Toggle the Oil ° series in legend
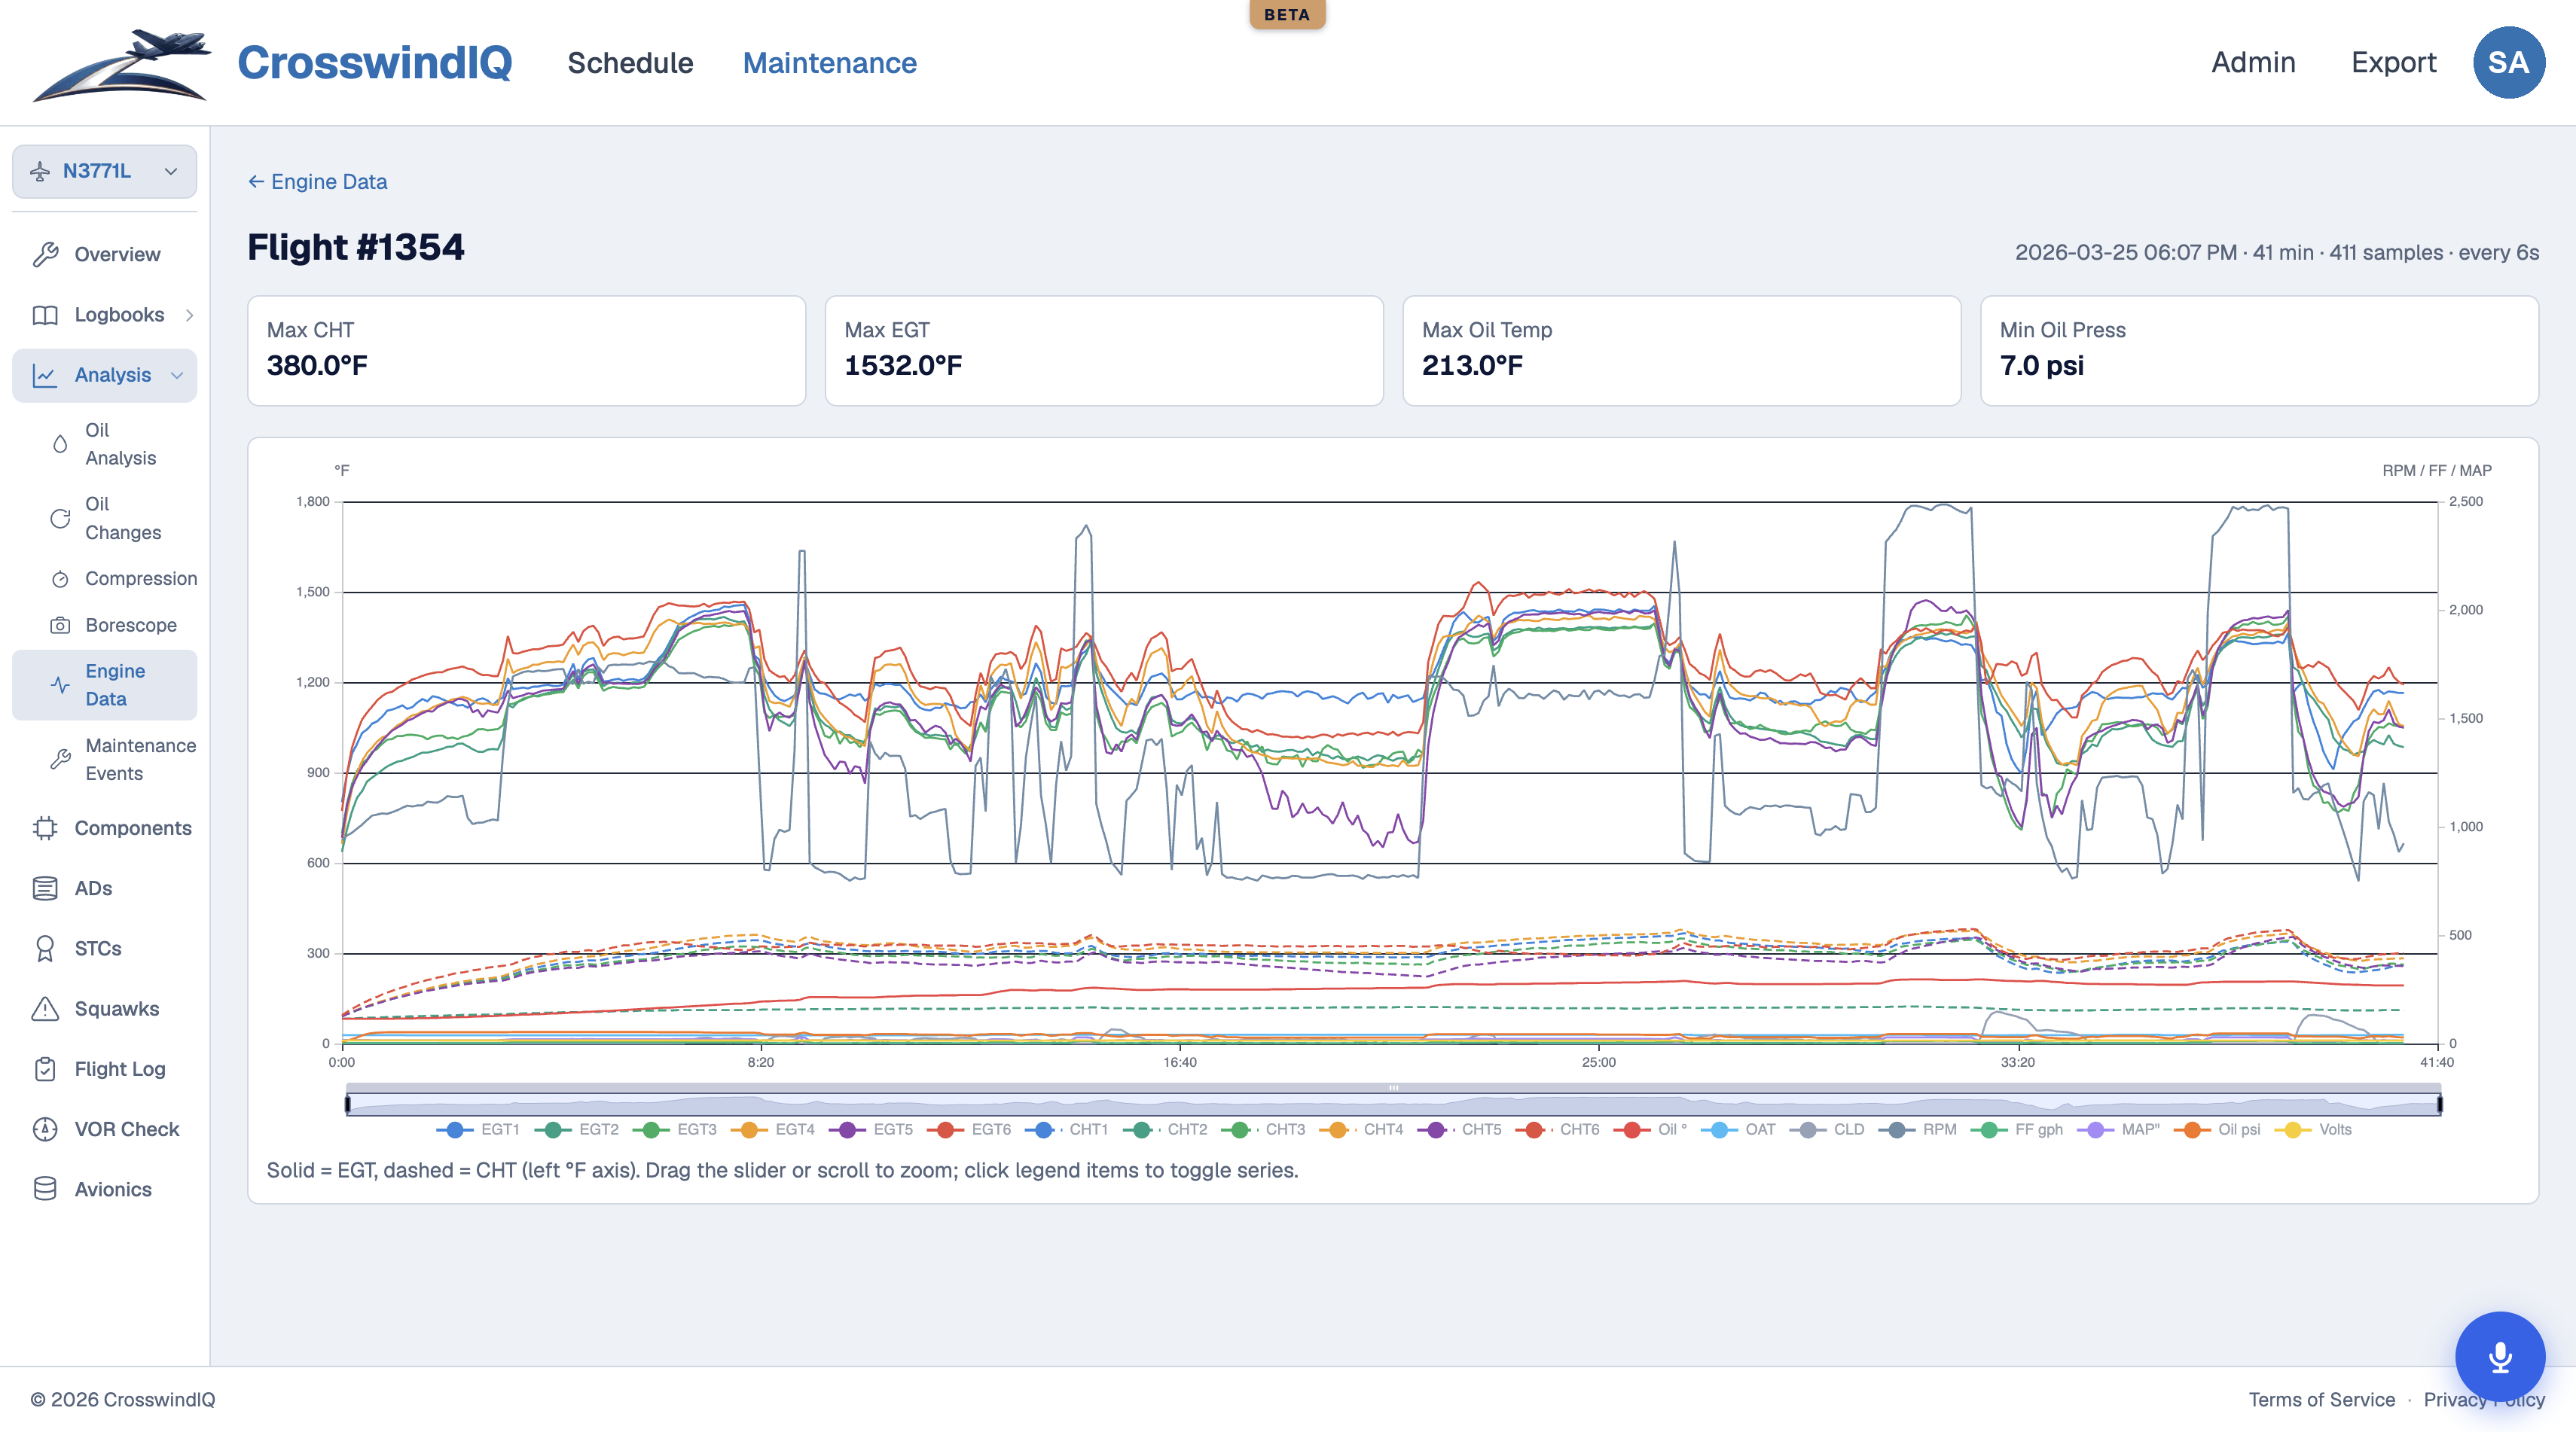Image resolution: width=2576 pixels, height=1432 pixels. (x=1650, y=1129)
